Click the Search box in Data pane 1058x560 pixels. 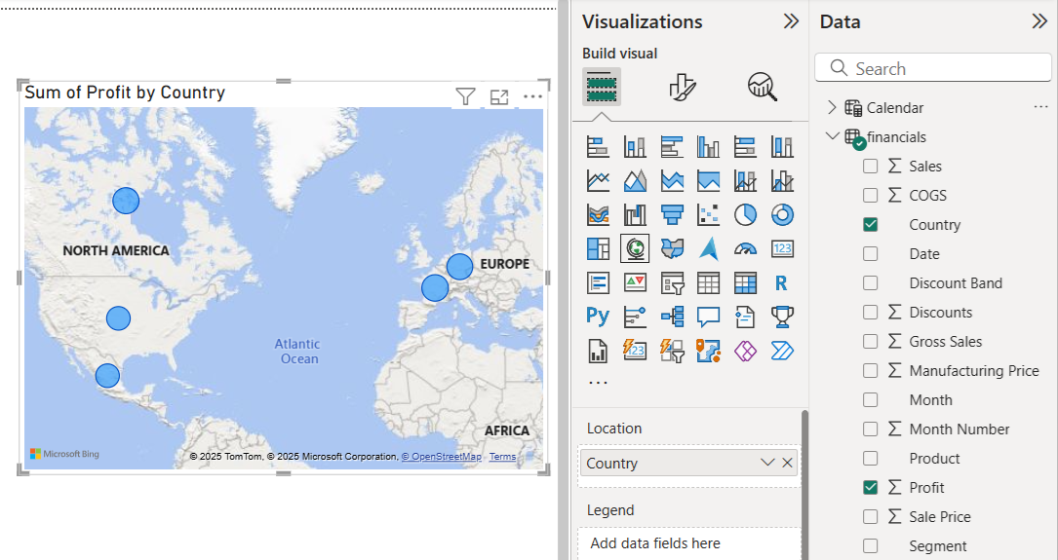pyautogui.click(x=933, y=68)
